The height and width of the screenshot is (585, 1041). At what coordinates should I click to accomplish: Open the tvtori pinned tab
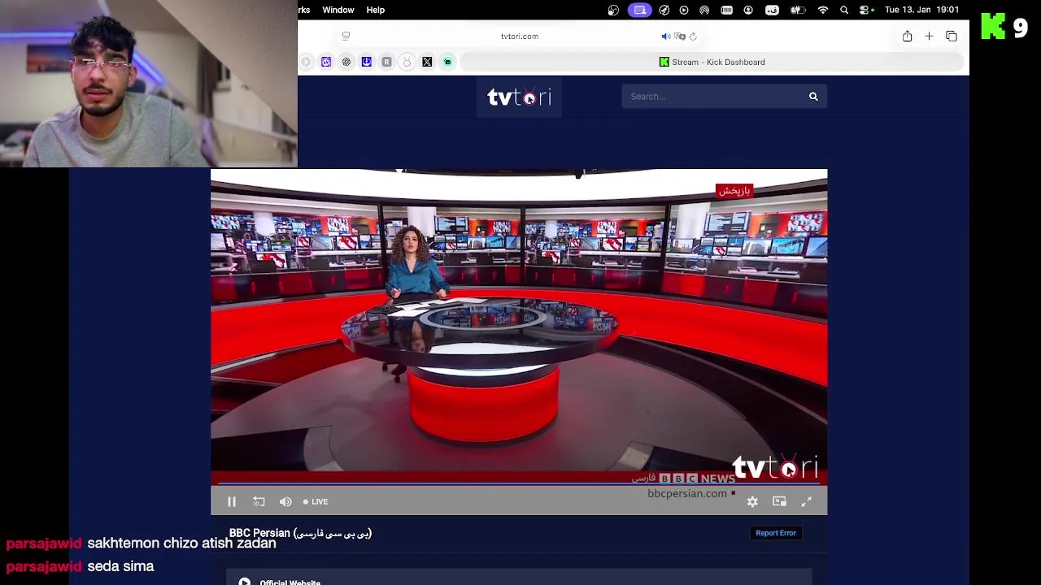pos(407,62)
